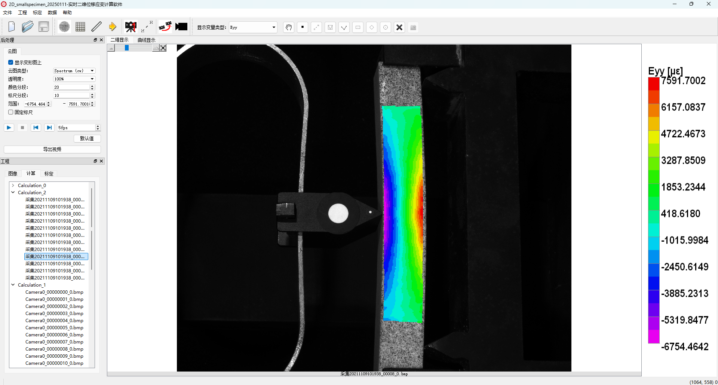Click the speckle pattern circle icon

(x=64, y=27)
